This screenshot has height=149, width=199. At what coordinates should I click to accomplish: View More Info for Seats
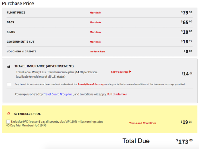point(95,32)
